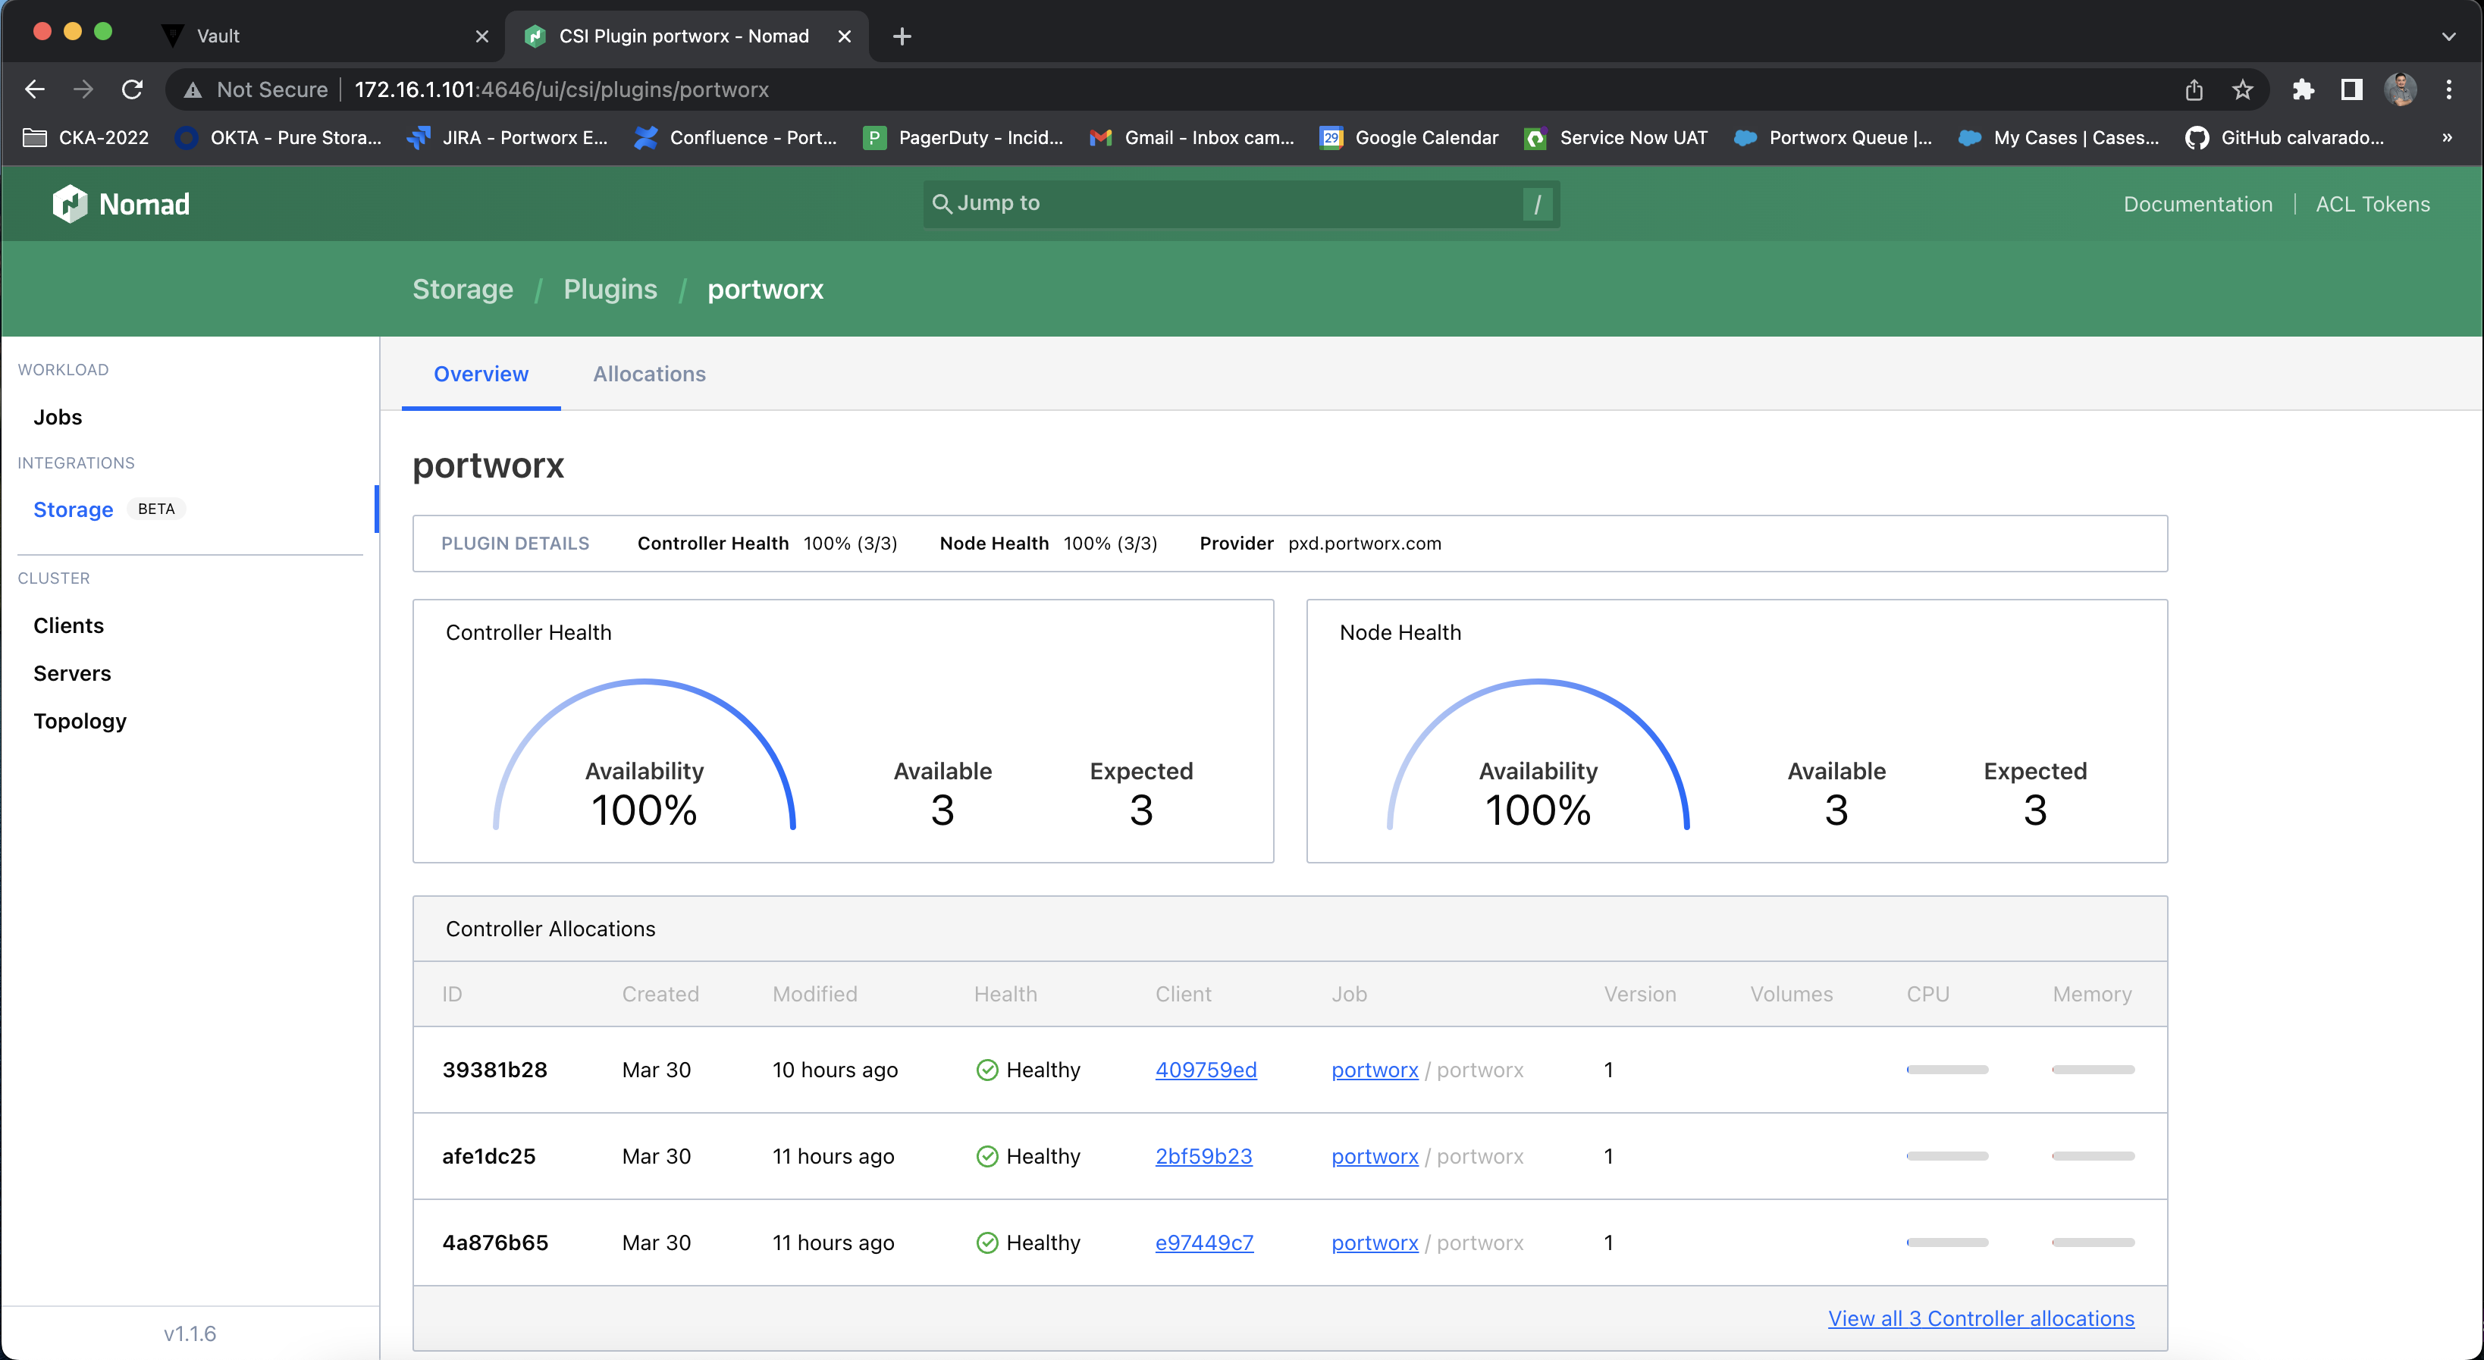Open allocation 39381b28 row

pyautogui.click(x=1291, y=1070)
